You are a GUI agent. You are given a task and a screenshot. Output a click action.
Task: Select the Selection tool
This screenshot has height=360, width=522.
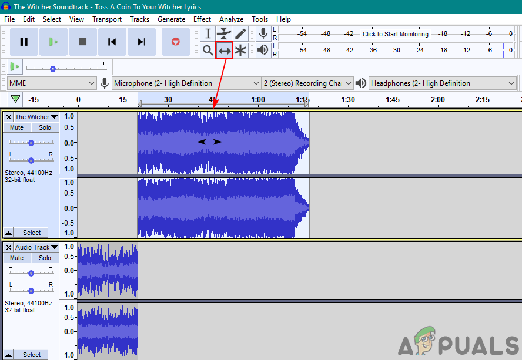[x=208, y=33]
